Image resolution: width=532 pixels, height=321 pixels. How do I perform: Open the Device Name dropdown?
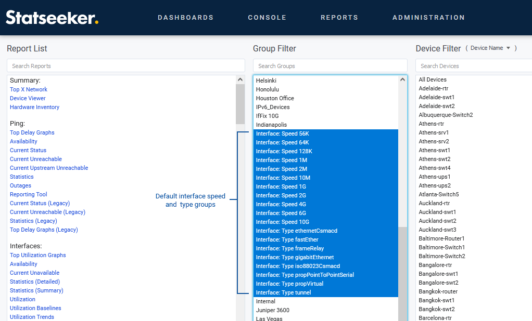pos(490,48)
